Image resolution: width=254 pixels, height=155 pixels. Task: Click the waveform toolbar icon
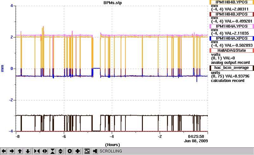pos(87,151)
